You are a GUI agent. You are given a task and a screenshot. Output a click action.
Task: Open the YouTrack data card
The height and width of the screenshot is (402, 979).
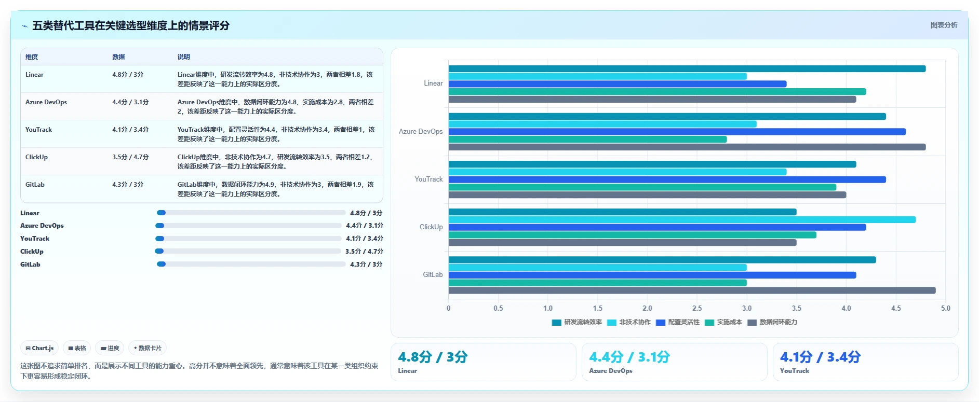tap(866, 362)
